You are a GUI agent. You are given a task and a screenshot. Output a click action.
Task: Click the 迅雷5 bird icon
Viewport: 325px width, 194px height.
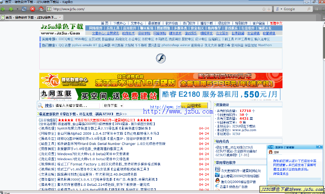pyautogui.click(x=217, y=186)
